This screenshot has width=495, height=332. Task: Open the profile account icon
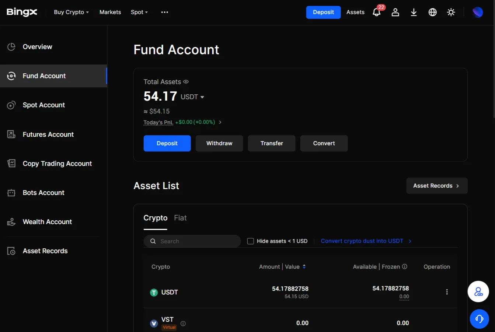[x=395, y=12]
